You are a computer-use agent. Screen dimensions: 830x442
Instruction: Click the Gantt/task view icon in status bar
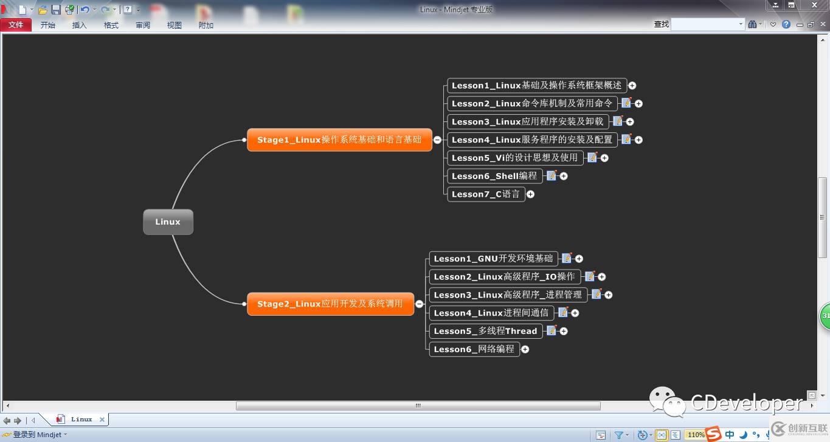point(601,435)
